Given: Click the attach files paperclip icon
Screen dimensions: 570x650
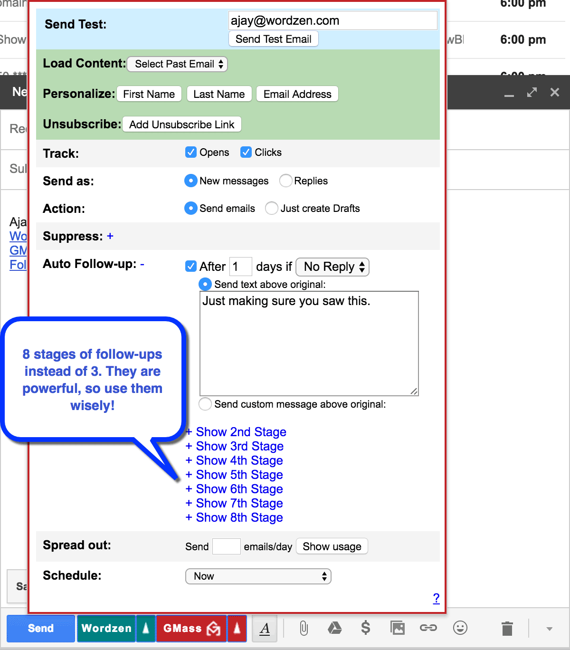Looking at the screenshot, I should (x=304, y=628).
